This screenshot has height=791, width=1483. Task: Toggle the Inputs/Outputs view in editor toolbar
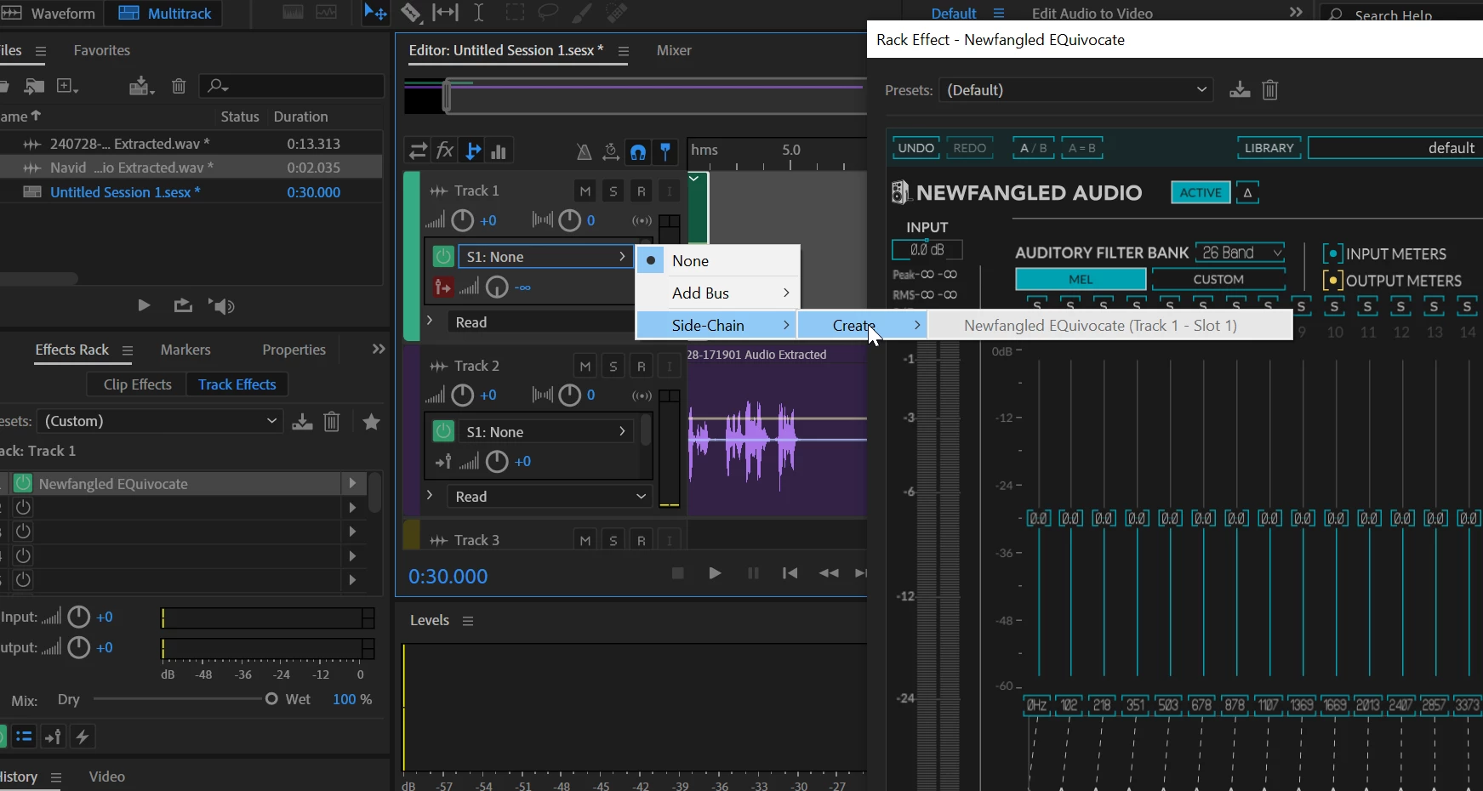pyautogui.click(x=418, y=151)
